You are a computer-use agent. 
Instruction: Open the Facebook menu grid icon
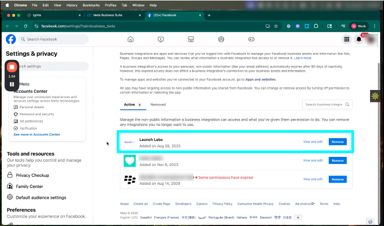347,39
